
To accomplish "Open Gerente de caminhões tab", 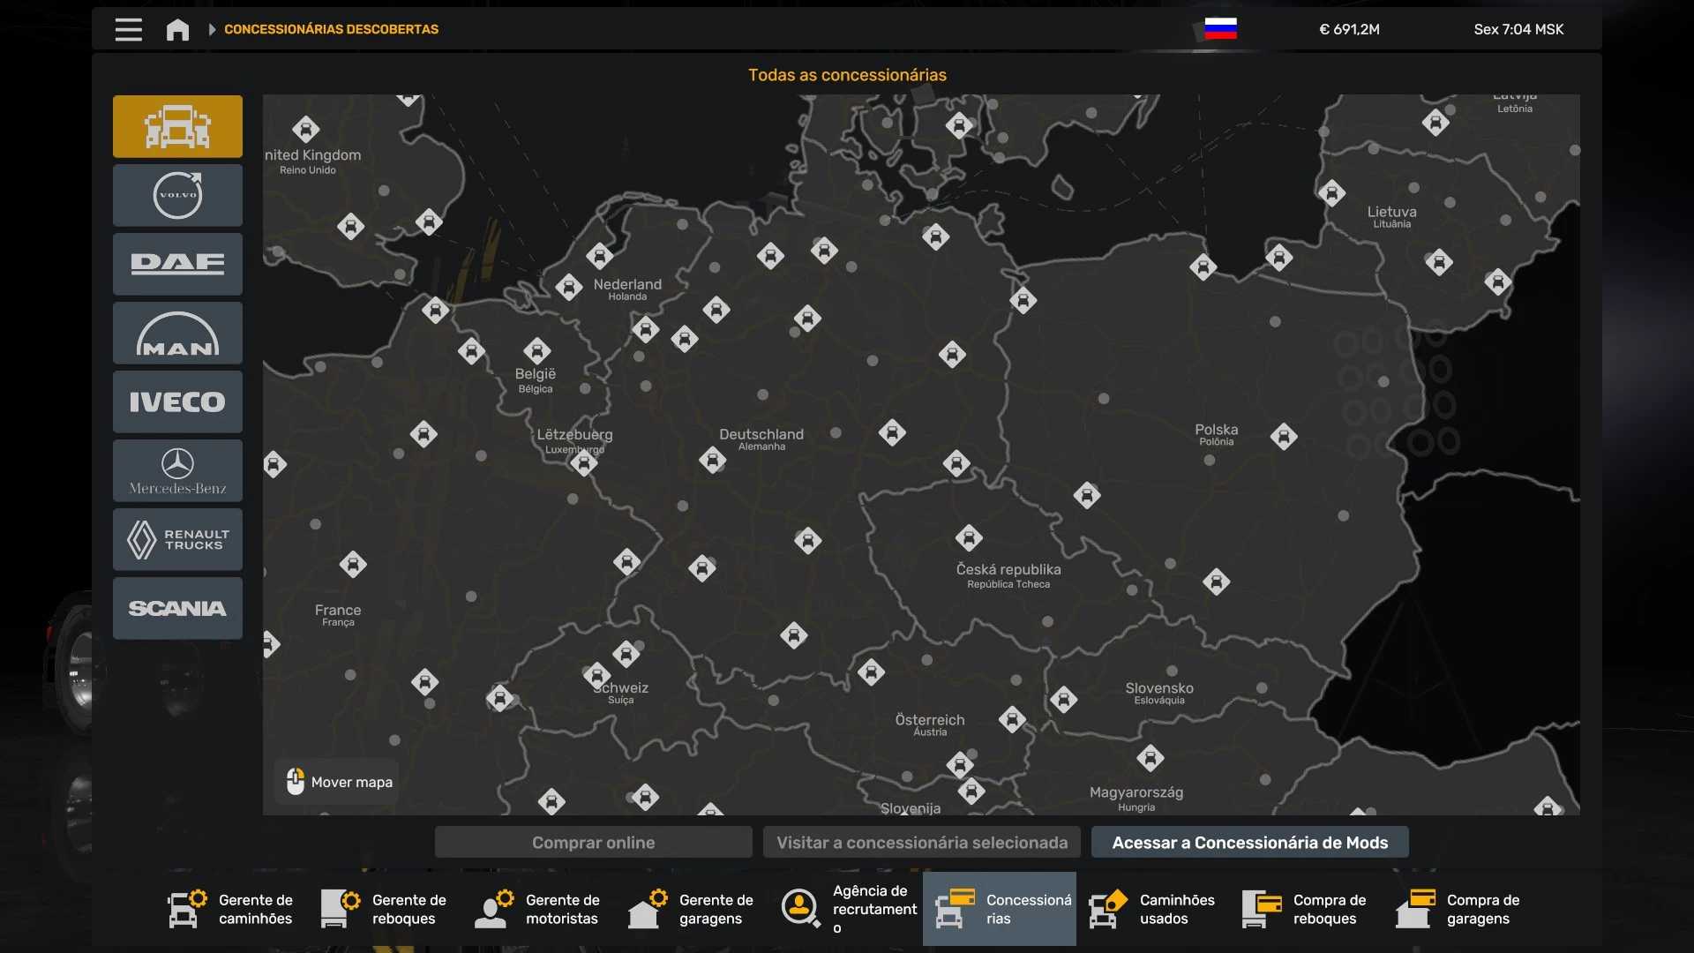I will pyautogui.click(x=231, y=909).
